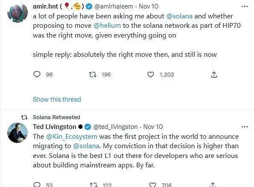254x187 pixels.
Task: Open Ted Livingston's profile picture
Action: [18, 133]
